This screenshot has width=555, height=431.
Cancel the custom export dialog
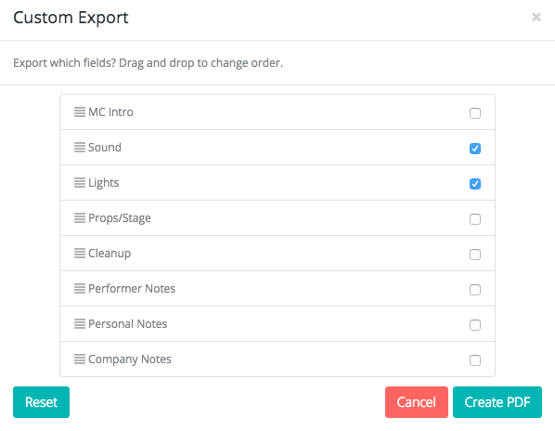coord(417,402)
